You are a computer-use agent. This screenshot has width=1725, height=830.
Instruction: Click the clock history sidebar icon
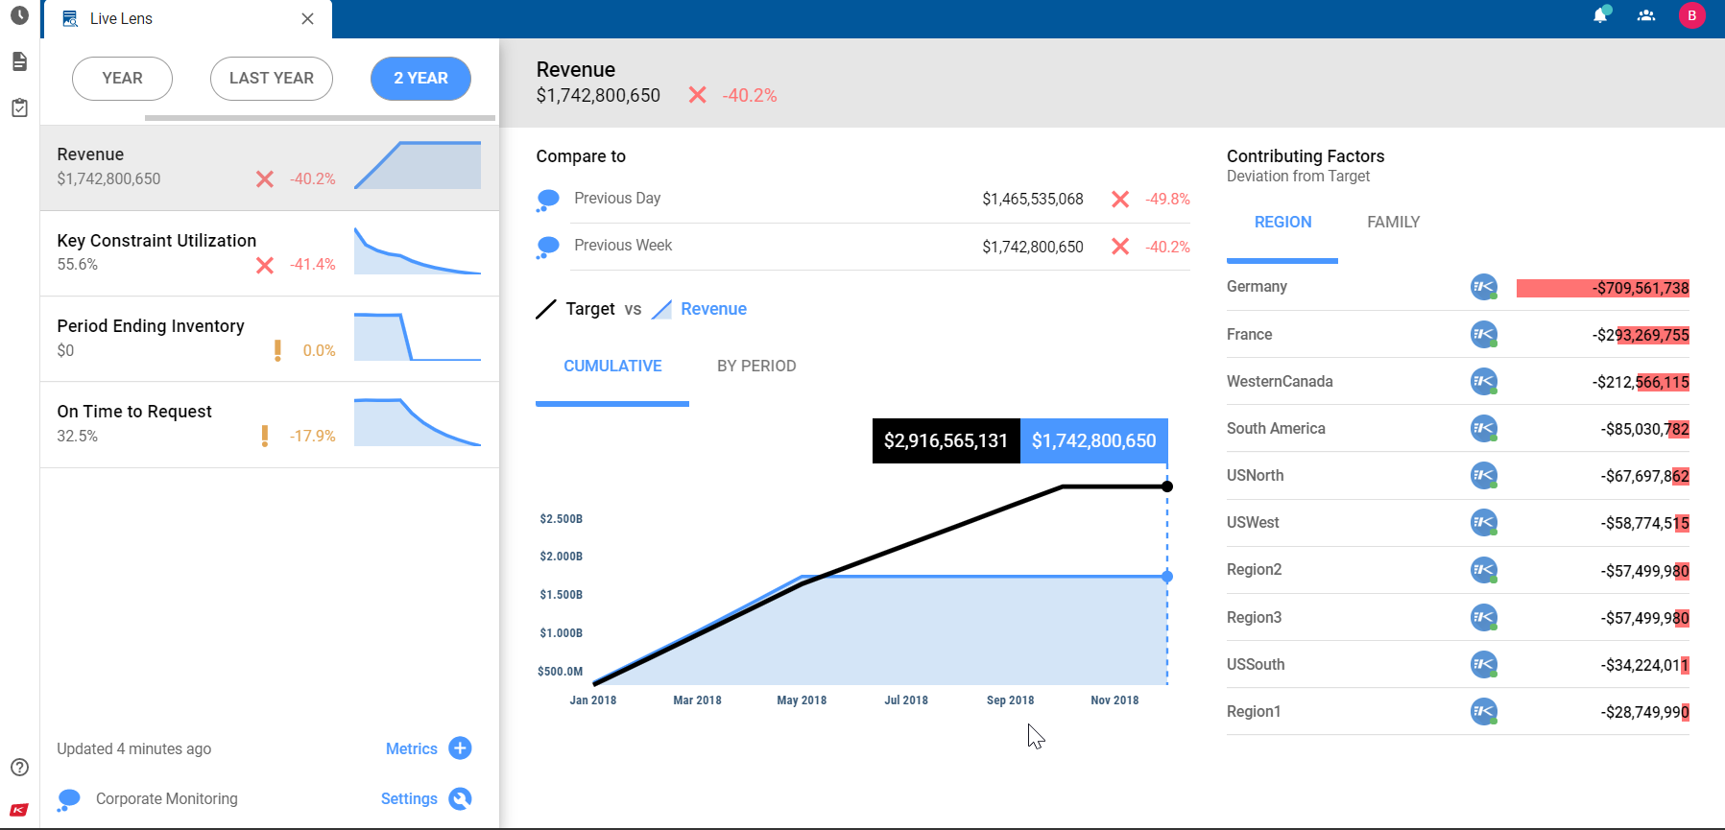click(x=19, y=15)
